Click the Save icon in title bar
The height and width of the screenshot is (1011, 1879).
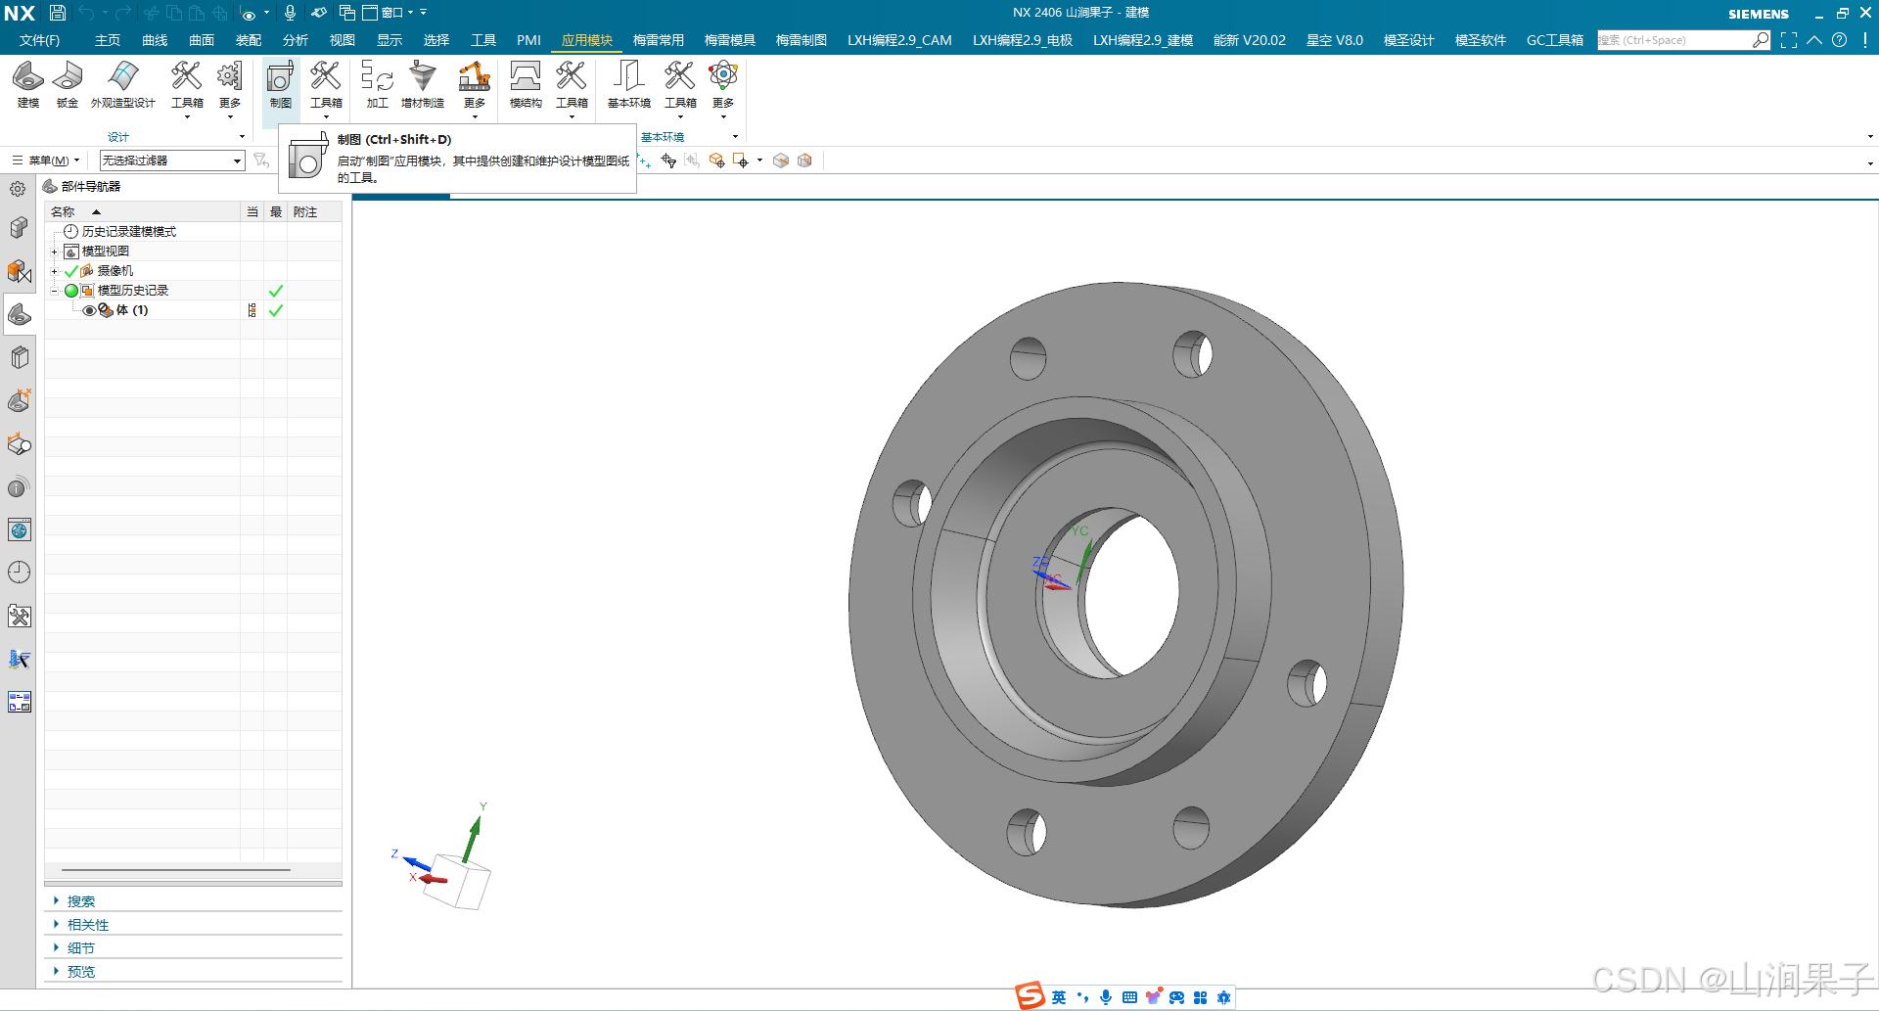58,13
